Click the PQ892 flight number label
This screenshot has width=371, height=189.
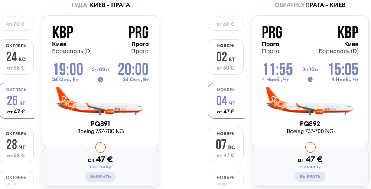pos(310,124)
